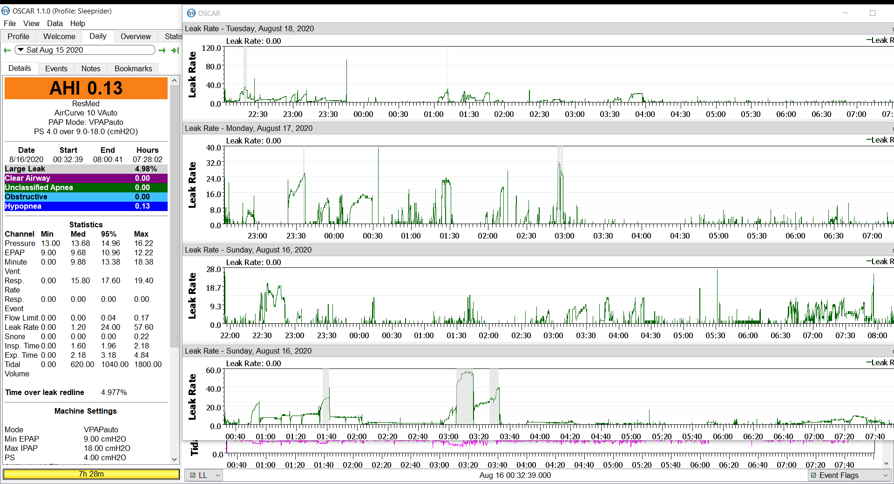Show the Details sub-tab
This screenshot has width=894, height=484.
click(x=20, y=68)
